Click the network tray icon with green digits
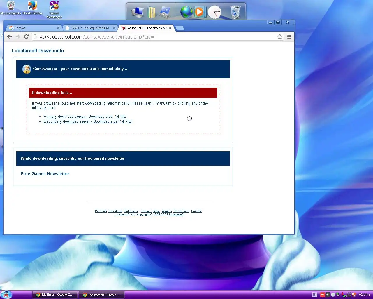The image size is (373, 299). coord(344,295)
